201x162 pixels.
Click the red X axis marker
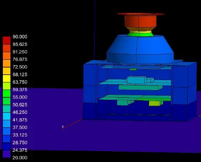click(x=63, y=127)
